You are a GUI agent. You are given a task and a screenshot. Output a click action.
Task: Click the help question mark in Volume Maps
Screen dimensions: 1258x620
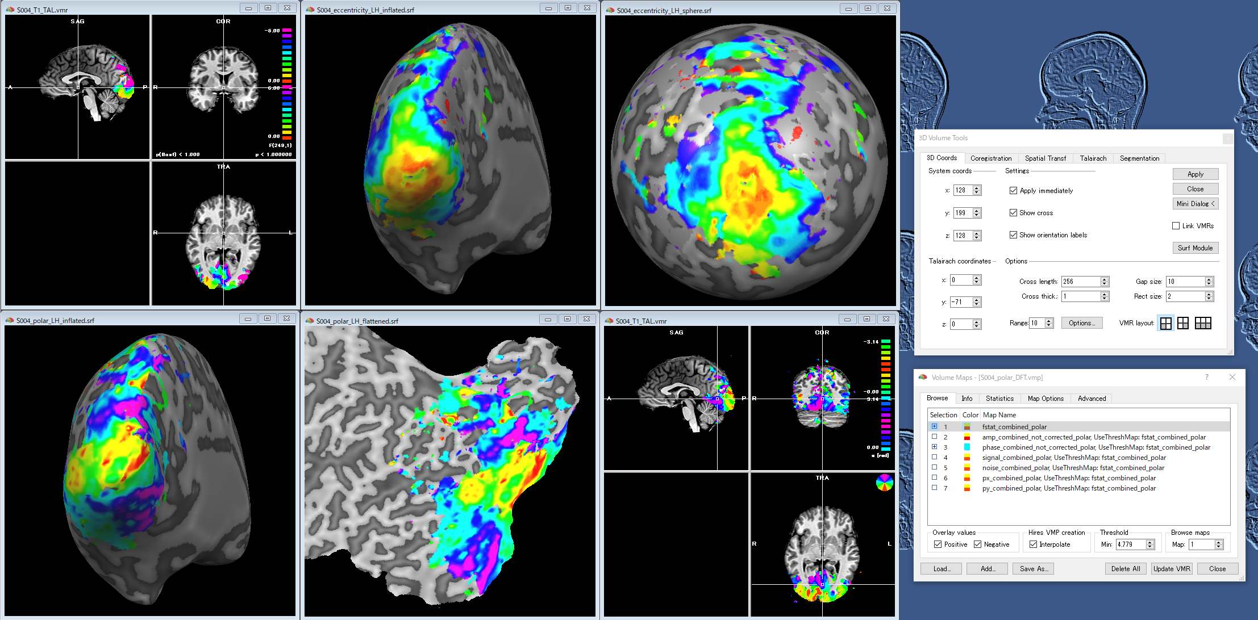(1207, 377)
